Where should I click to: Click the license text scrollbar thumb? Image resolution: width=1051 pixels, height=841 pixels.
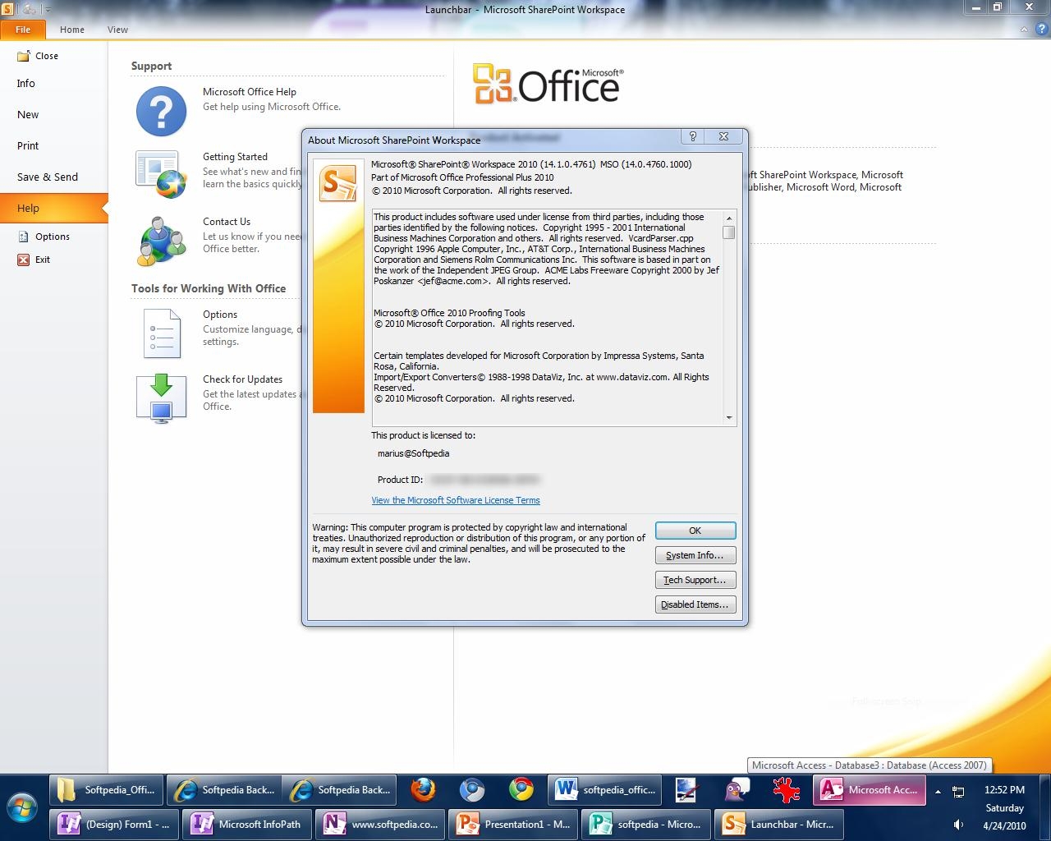[728, 232]
